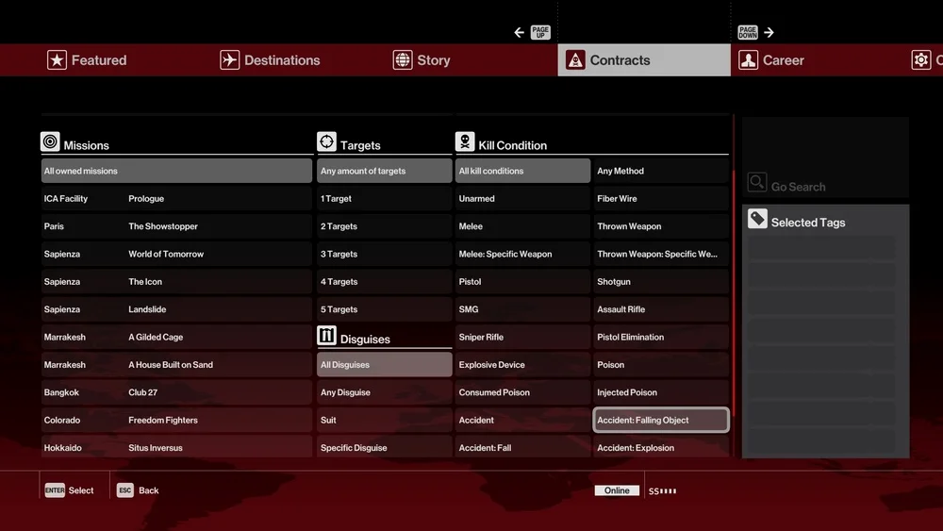
Task: Pick Melee: Specific Weapon condition
Action: tap(522, 254)
